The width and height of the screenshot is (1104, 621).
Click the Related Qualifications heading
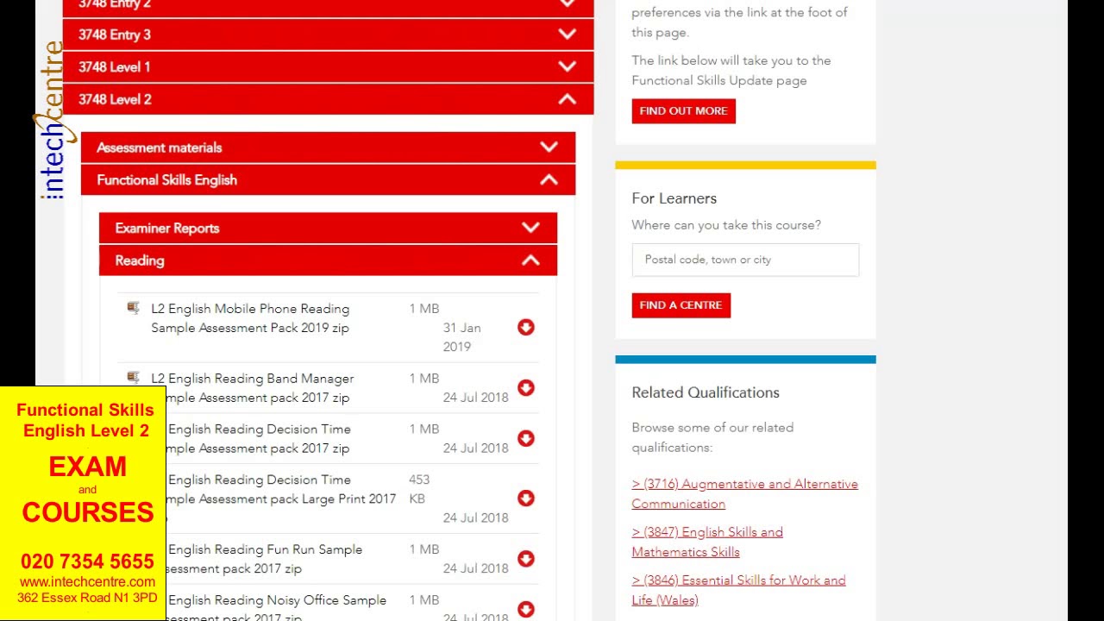tap(706, 392)
